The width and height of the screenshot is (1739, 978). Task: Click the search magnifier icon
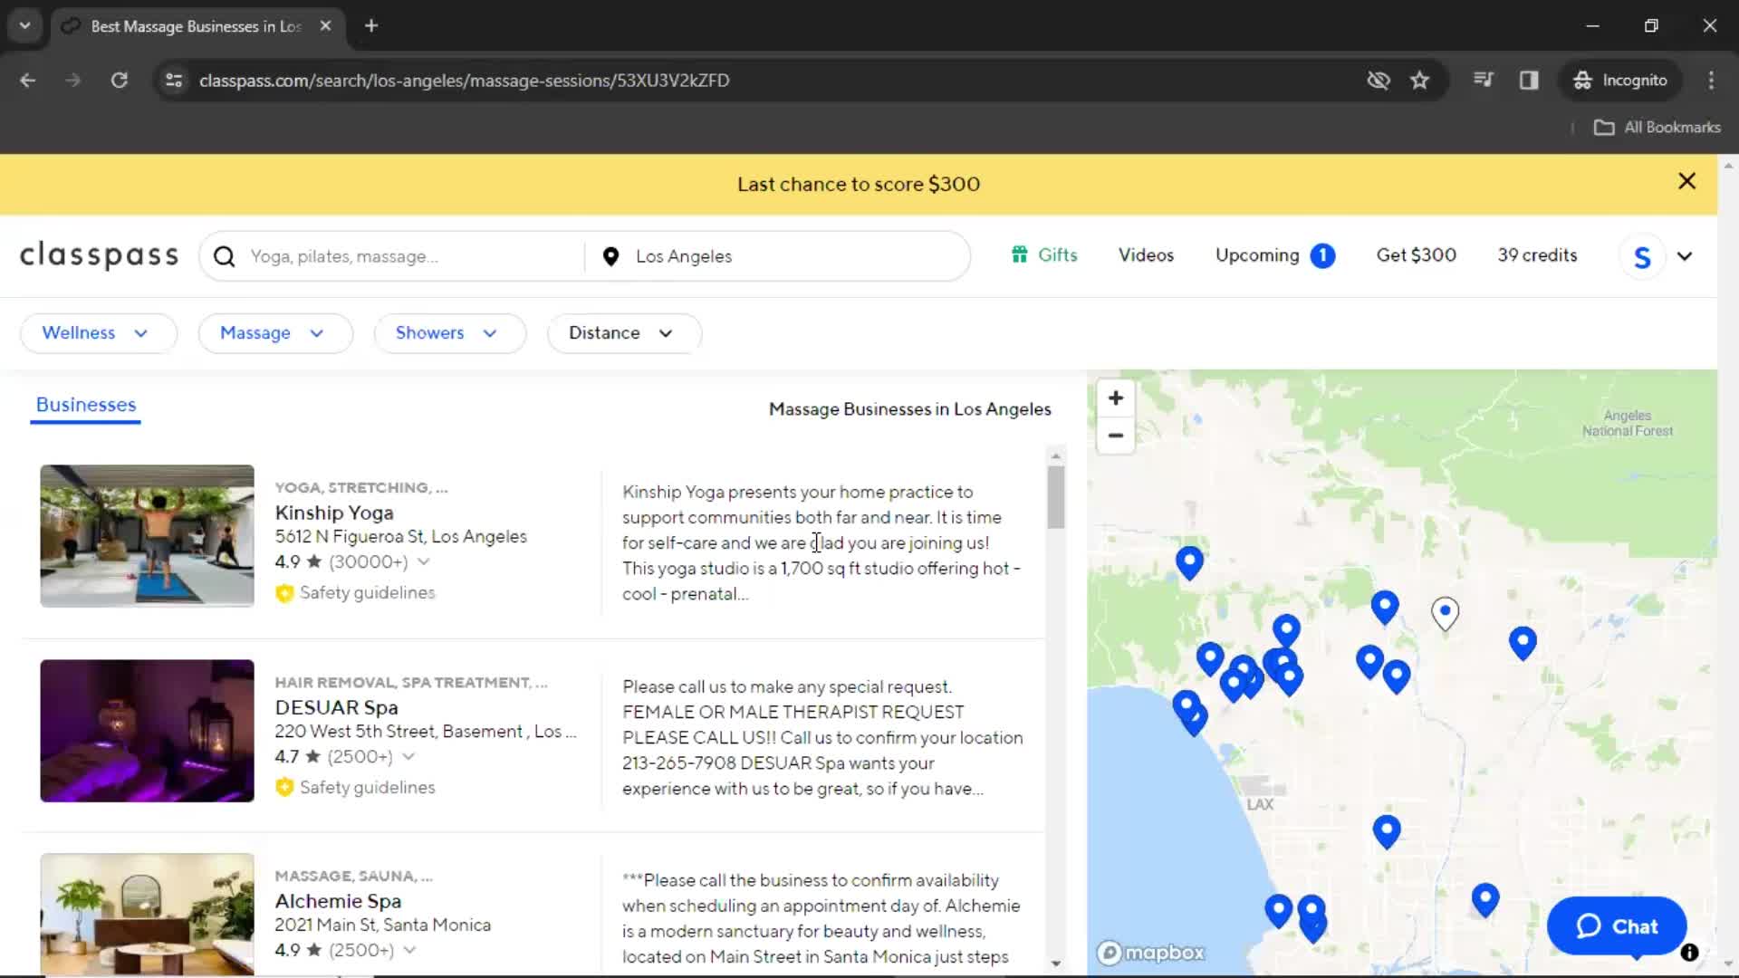(x=224, y=256)
